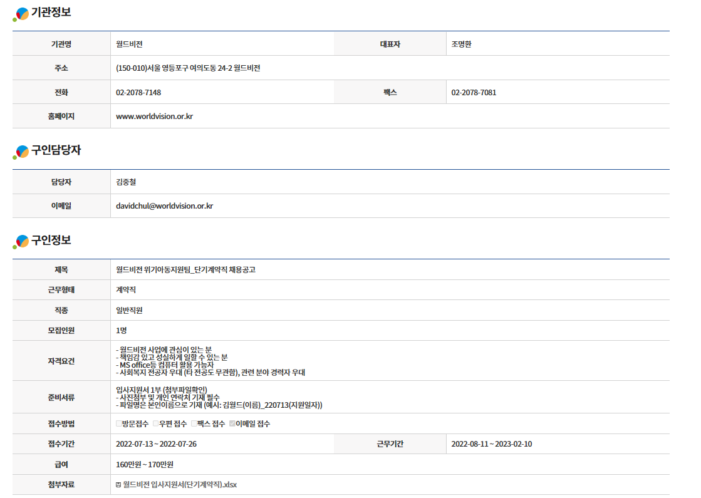Screen dimensions: 701x498
Task: Toggle the 이메일 접수 checkbox
Action: tap(232, 423)
